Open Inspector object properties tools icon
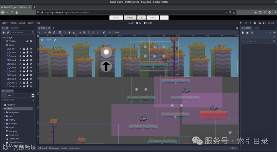 point(274,37)
